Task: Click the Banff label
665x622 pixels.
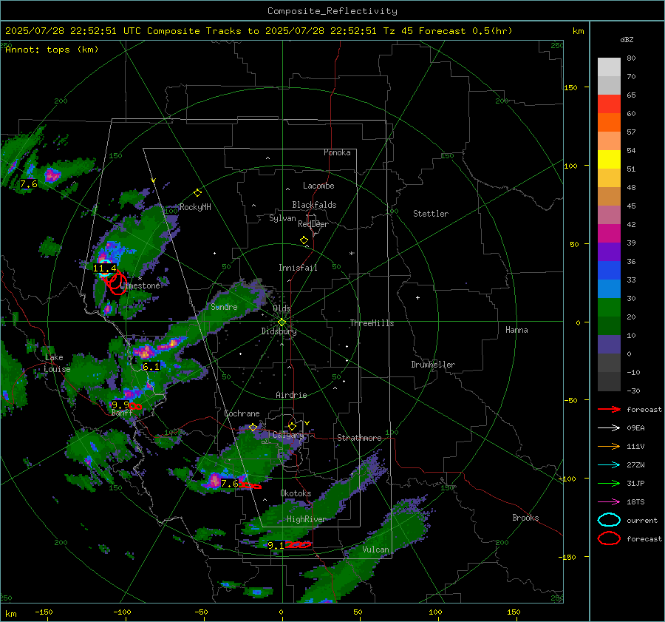Action: coord(122,413)
